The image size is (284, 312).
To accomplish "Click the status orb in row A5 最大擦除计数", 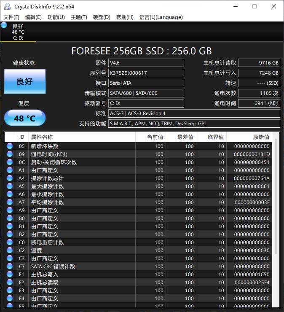I will coord(10,186).
